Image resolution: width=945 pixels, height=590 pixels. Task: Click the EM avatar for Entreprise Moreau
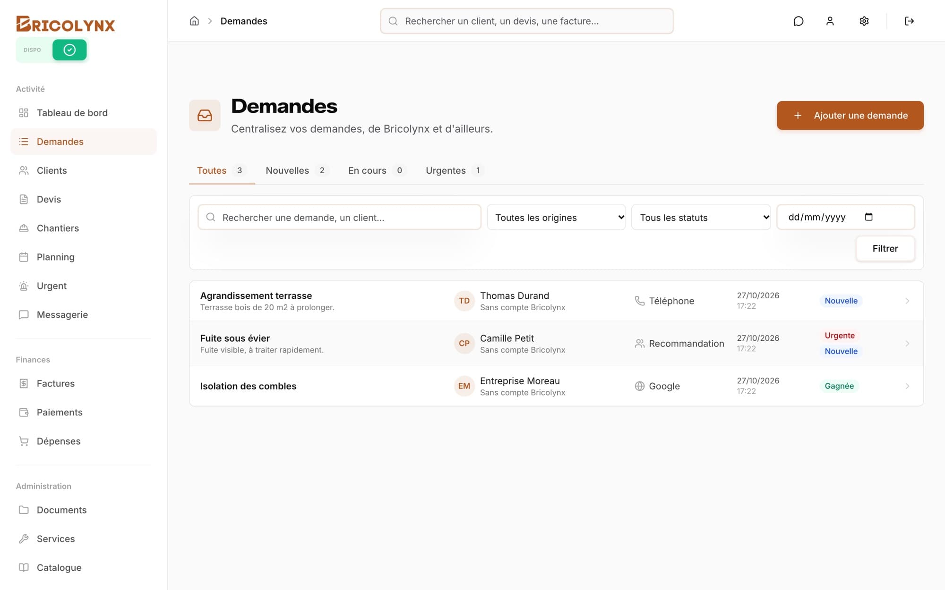tap(464, 386)
